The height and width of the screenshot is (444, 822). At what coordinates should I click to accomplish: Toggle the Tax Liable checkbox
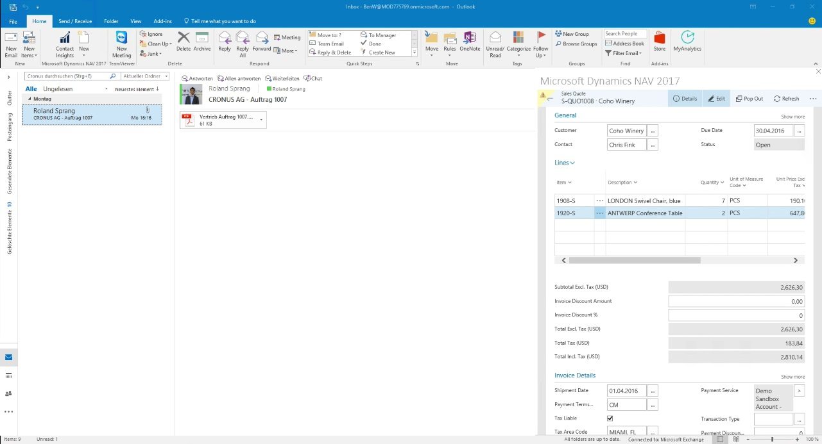coord(610,418)
